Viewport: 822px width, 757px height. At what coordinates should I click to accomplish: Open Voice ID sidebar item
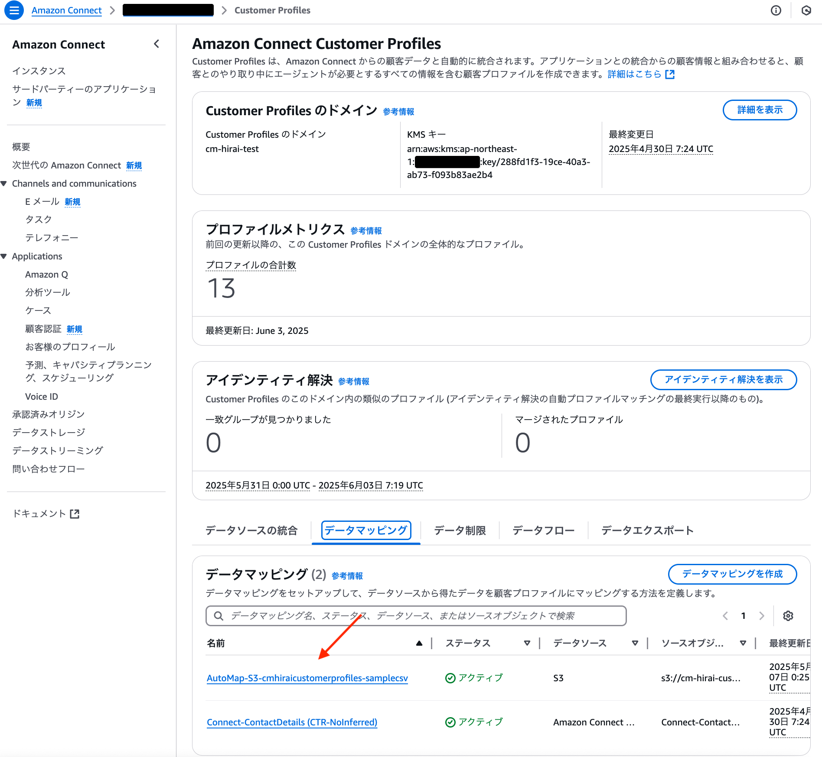tap(42, 397)
